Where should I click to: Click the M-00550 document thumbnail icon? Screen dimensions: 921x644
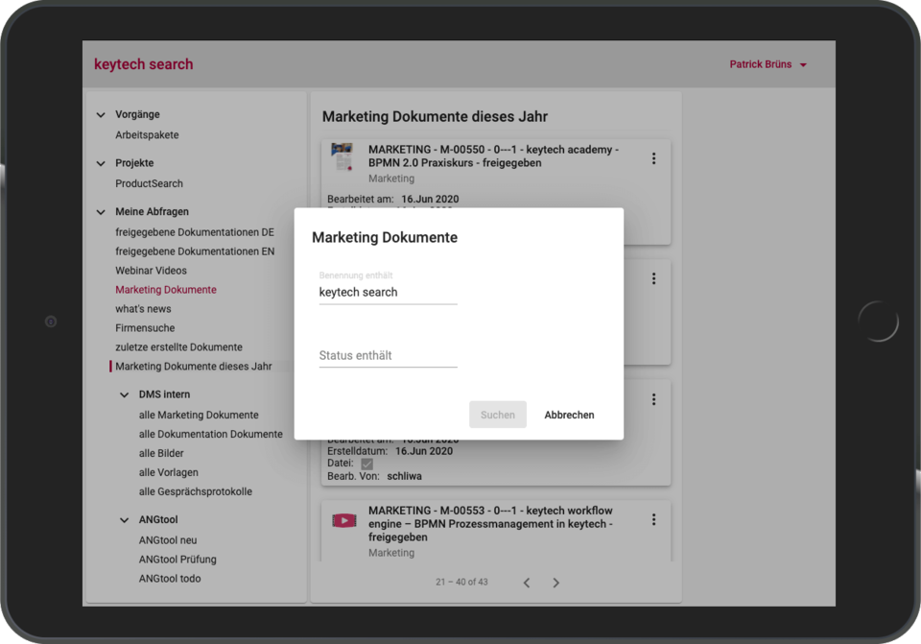(342, 157)
